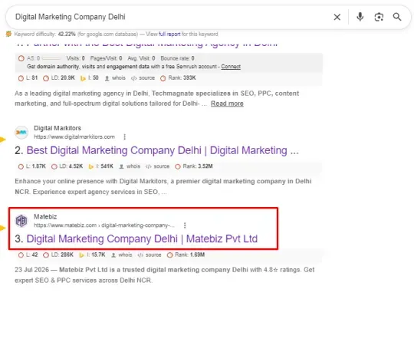Click Bing index icon showing I: 50

83,78
